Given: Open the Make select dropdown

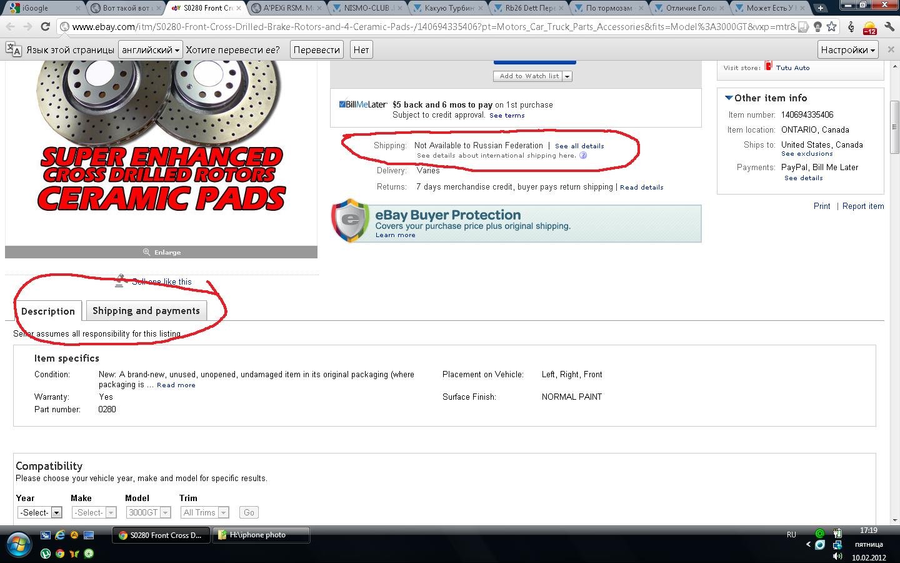Looking at the screenshot, I should pos(94,512).
